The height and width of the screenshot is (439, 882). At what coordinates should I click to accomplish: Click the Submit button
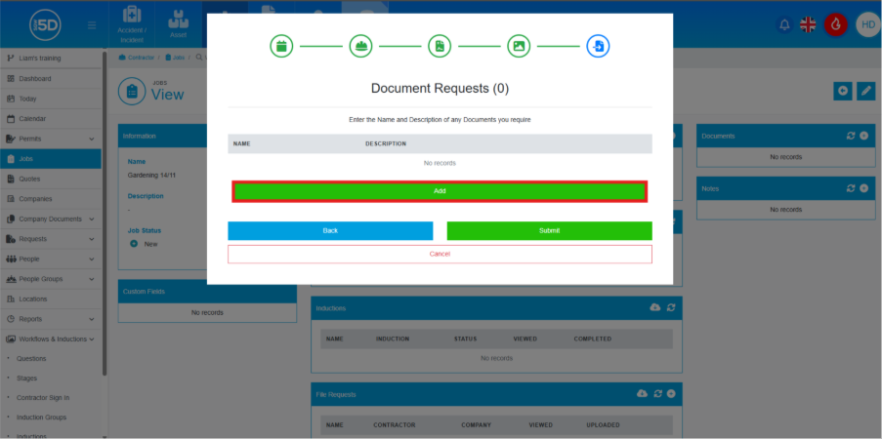click(x=549, y=230)
